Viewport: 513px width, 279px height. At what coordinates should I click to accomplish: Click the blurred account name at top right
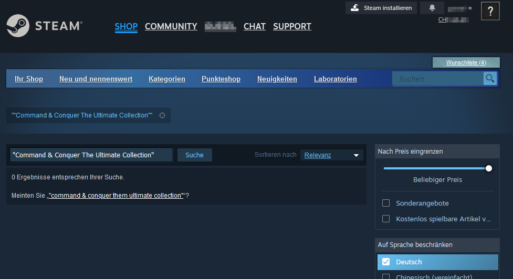coord(459,9)
